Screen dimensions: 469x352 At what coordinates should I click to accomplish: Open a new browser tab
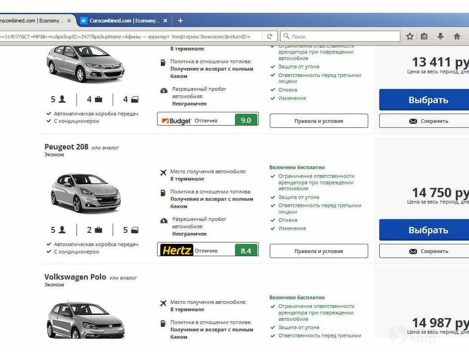tap(180, 21)
